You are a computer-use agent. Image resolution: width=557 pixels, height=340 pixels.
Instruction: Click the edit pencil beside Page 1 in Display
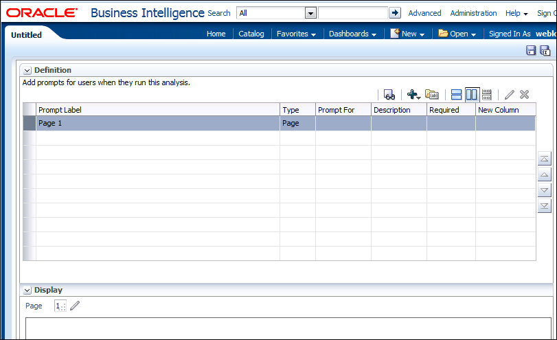tap(75, 306)
